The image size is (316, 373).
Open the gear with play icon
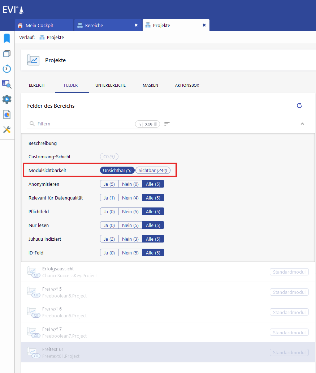tap(7, 99)
